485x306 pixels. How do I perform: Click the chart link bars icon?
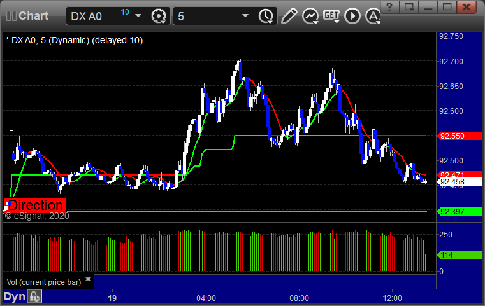tap(11, 16)
